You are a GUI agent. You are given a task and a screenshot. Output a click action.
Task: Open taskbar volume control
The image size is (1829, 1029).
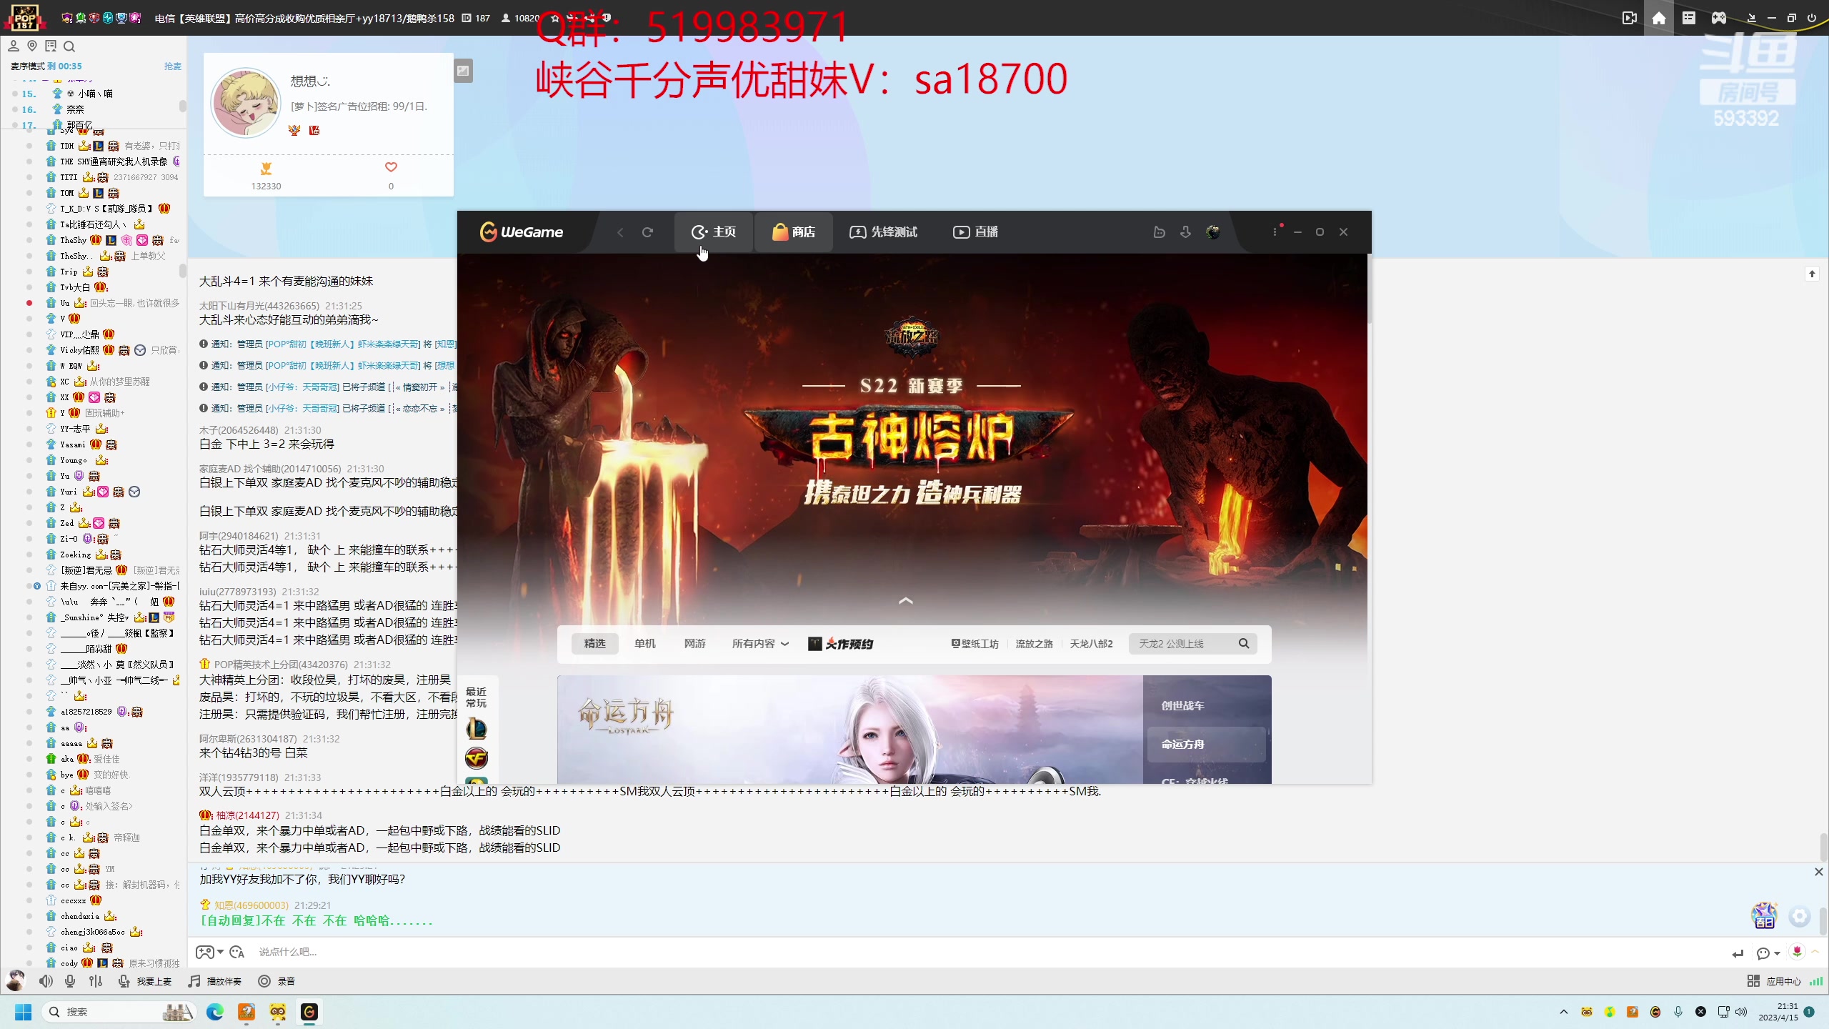1741,1012
